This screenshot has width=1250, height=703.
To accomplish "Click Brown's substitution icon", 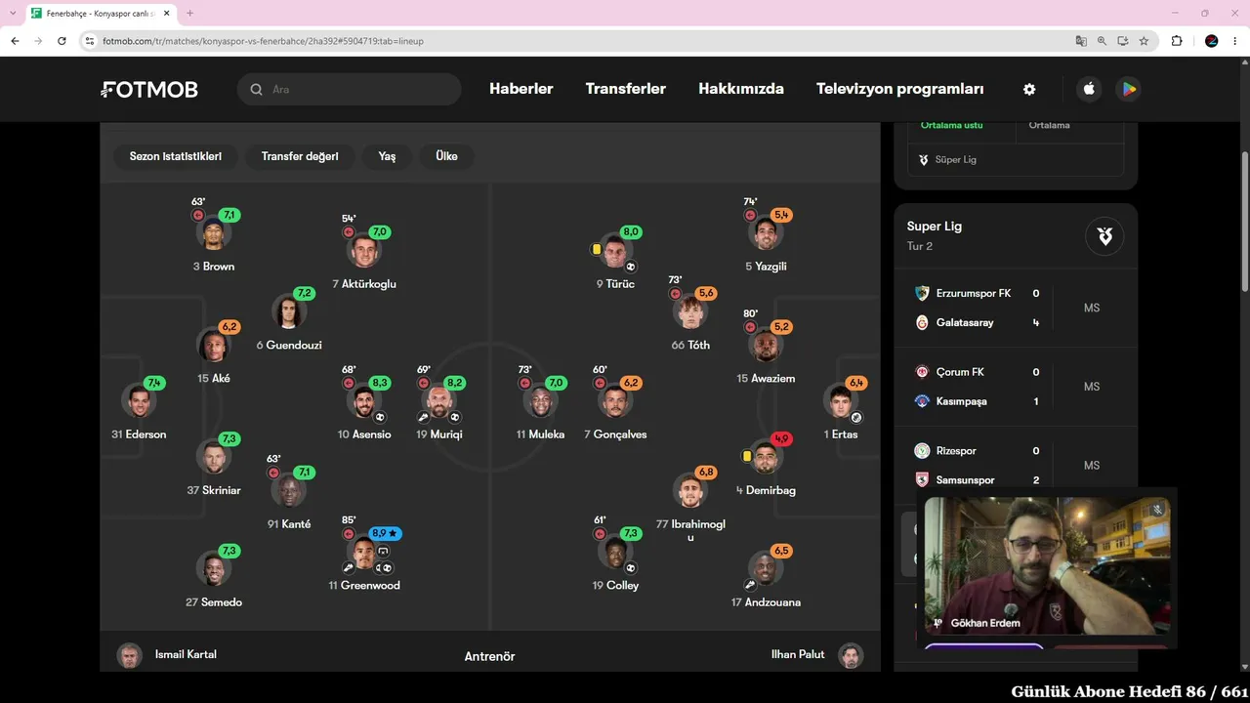I will point(198,215).
